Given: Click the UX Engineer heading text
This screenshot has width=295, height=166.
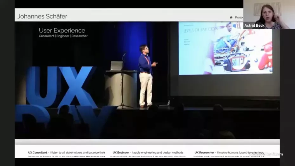Looking at the screenshot, I should pyautogui.click(x=121, y=153).
